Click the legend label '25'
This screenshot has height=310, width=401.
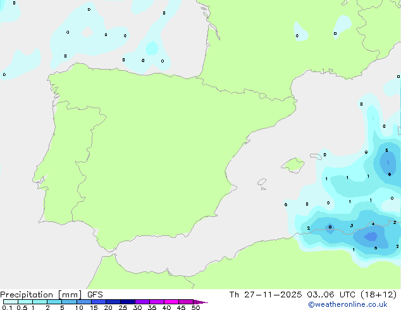click(x=123, y=307)
